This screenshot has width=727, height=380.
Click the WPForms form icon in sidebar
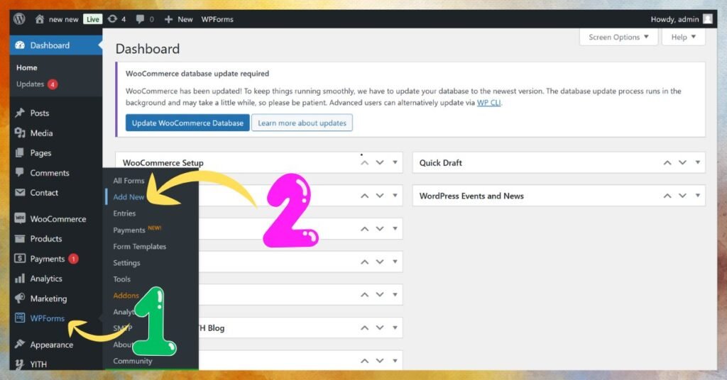click(x=19, y=318)
